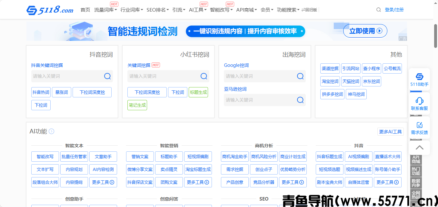Open 批量任务管家 tool
Screen dimensions: 438x207
74,157
